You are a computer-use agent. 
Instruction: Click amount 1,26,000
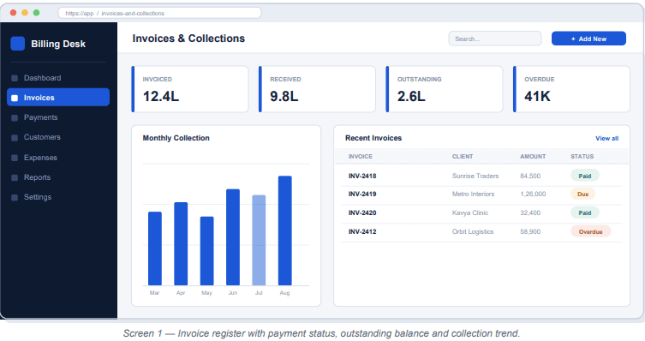point(533,194)
